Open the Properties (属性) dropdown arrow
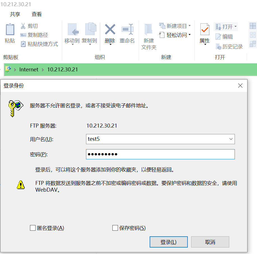The height and width of the screenshot is (254, 257). click(205, 44)
